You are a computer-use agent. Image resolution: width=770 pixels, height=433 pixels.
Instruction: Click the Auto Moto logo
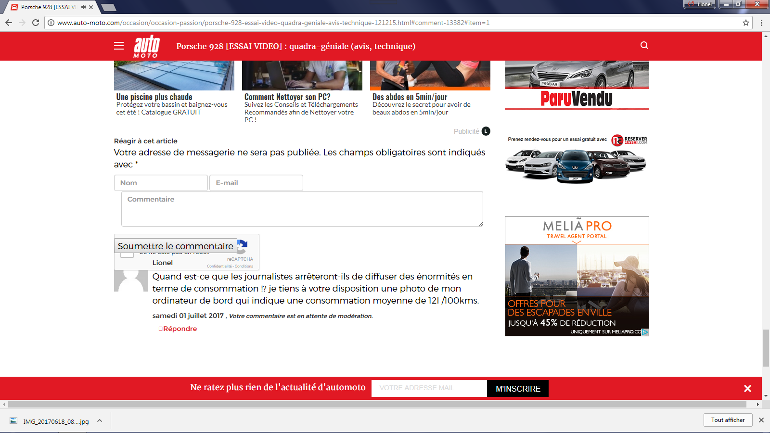click(147, 46)
